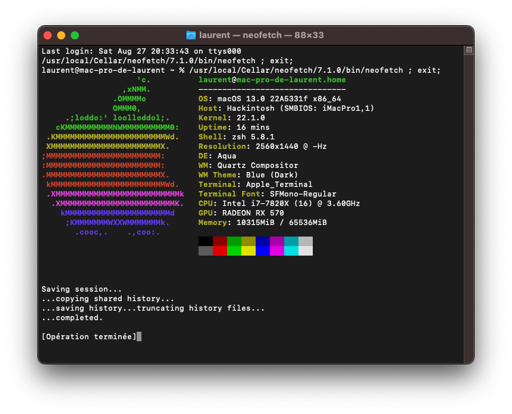Click the dark gray color block
Screen dimensions: 512x414
coord(206,251)
